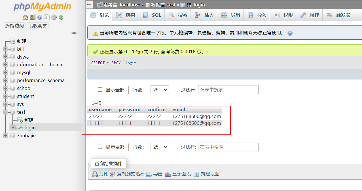Image resolution: width=362 pixels, height=191 pixels.
Task: Click the + 选项 options expander
Action: coord(95,103)
